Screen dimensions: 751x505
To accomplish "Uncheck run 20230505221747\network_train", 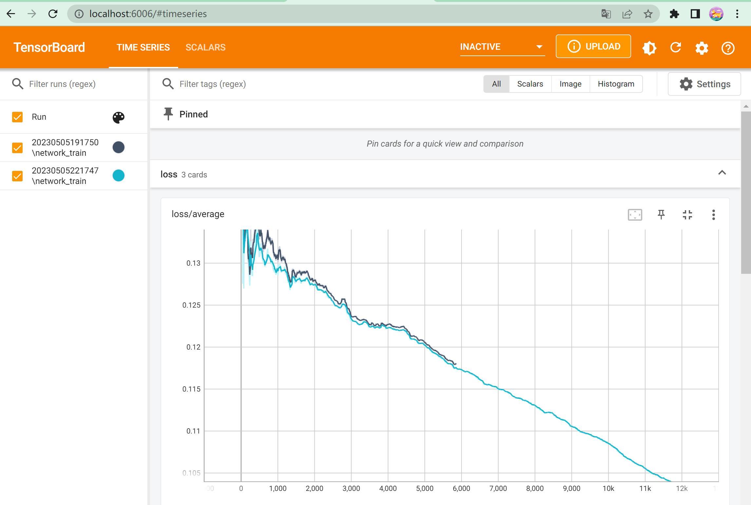I will 17,176.
